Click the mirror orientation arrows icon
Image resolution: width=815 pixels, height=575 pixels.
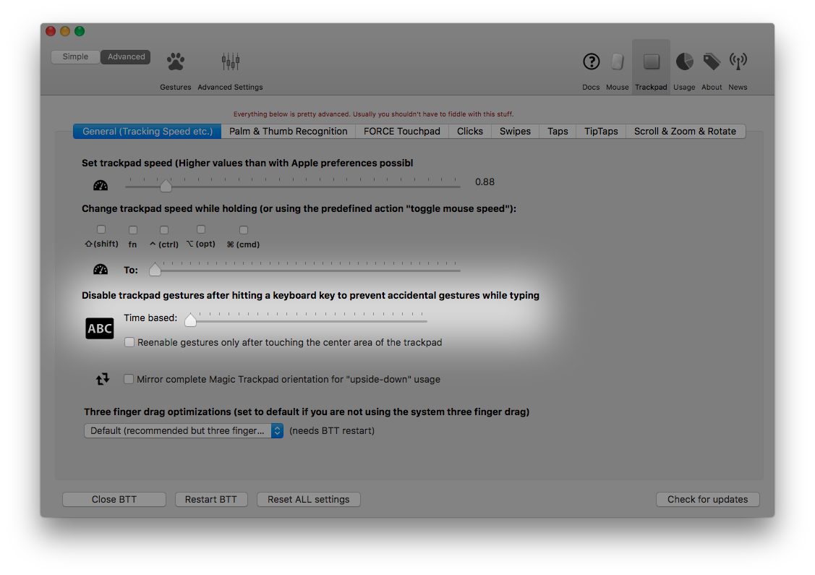tap(103, 379)
